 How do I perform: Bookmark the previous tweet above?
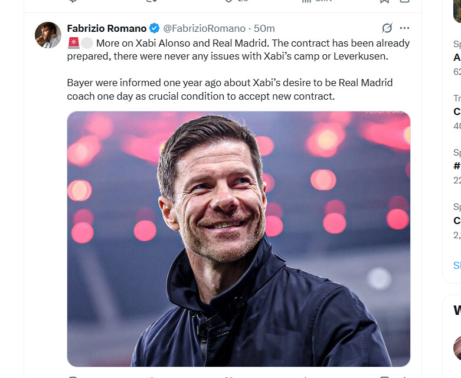384,2
